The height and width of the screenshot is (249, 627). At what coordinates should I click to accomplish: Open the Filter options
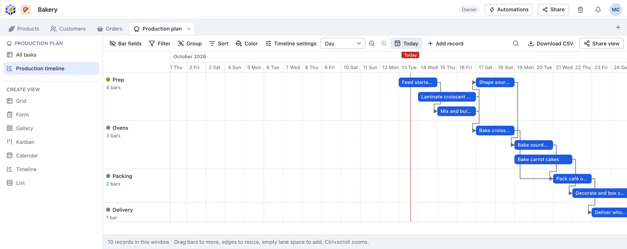[x=160, y=44]
